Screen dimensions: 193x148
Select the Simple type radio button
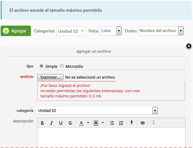point(41,66)
